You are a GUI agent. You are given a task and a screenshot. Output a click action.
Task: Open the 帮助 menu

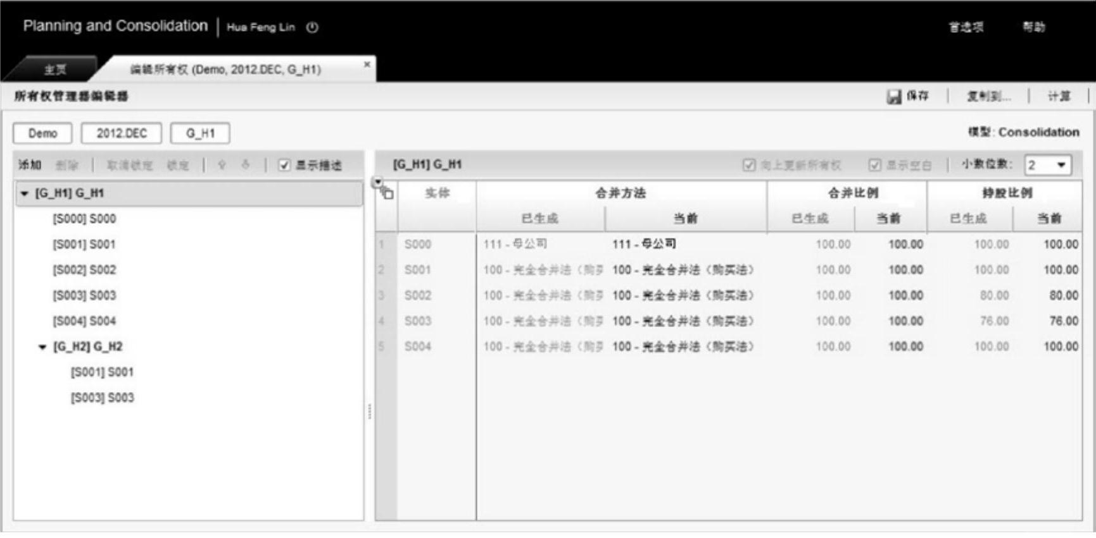click(1034, 27)
